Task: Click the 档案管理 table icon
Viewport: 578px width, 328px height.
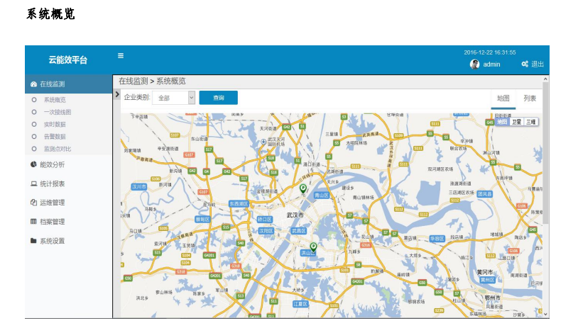Action: [x=33, y=221]
